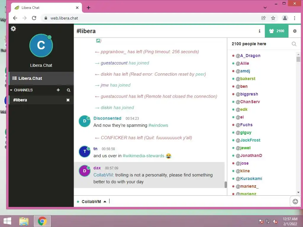Select user @ben in people list
Viewport: 303px width, 227px height.
point(241,87)
